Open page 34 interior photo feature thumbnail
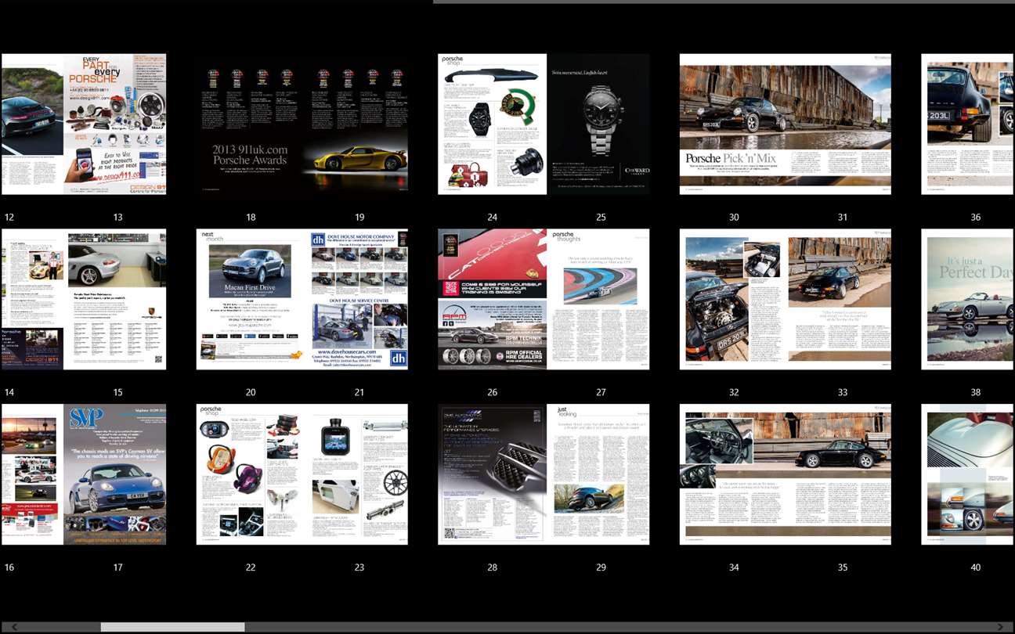The image size is (1015, 634). click(733, 474)
